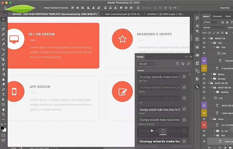Image resolution: width=233 pixels, height=149 pixels.
Task: Open the Essentials workspace switcher
Action: coord(225,8)
